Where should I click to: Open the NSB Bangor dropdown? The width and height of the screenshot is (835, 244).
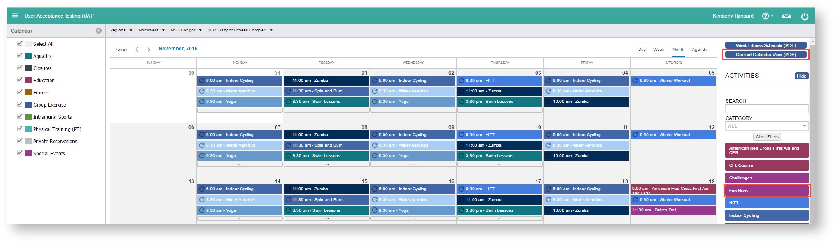pos(186,30)
